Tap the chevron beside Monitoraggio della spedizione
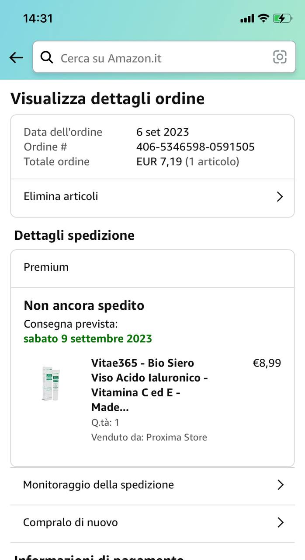The width and height of the screenshot is (305, 560). pos(281,485)
